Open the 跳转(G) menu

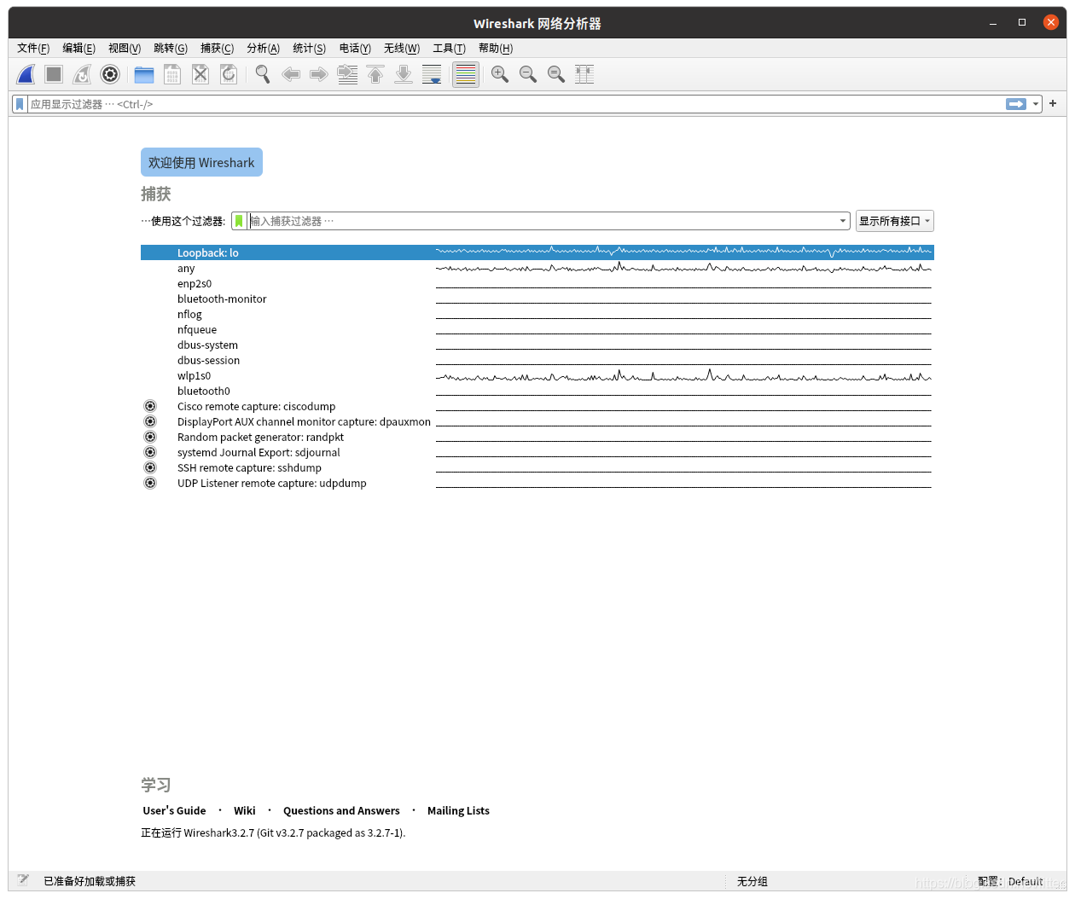pyautogui.click(x=171, y=48)
